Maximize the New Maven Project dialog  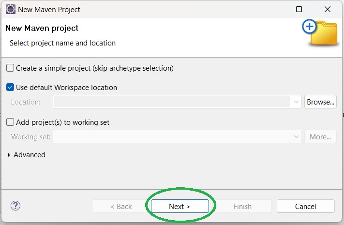[299, 9]
